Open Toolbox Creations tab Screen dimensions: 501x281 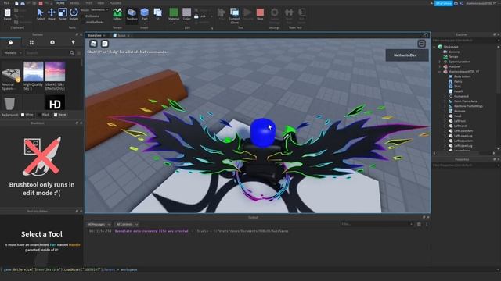(x=73, y=42)
